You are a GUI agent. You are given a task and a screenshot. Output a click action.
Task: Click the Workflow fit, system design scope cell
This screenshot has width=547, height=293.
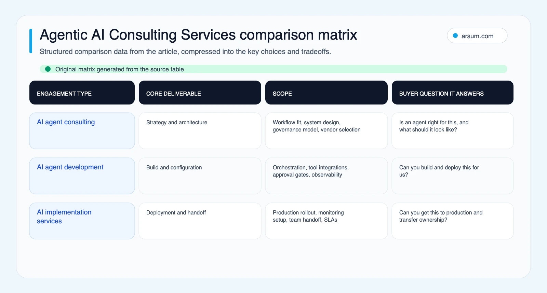click(x=326, y=131)
